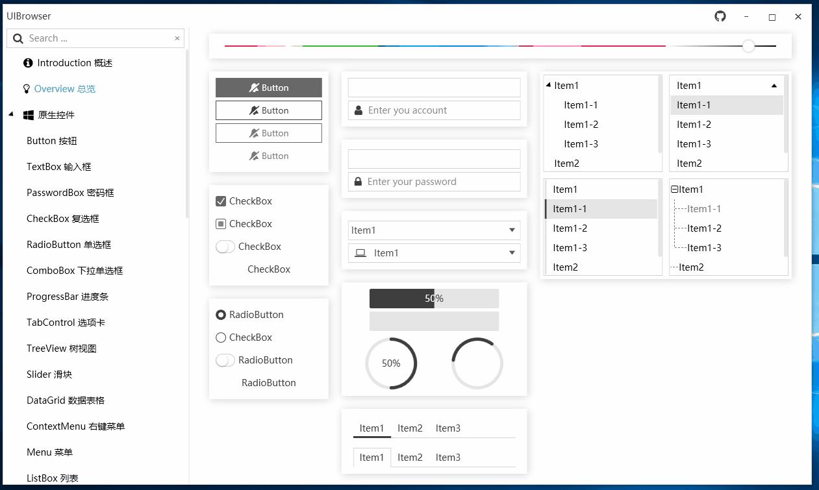The width and height of the screenshot is (819, 490).
Task: Click the dark filled Button
Action: (x=269, y=88)
